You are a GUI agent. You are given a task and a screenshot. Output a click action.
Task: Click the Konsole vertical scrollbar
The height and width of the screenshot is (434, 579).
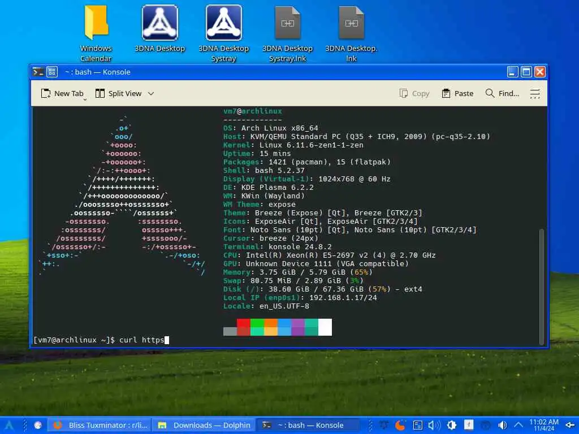[x=542, y=287]
